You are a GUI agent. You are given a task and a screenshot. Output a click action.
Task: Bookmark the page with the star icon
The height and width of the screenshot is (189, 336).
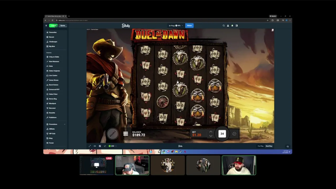(267, 20)
